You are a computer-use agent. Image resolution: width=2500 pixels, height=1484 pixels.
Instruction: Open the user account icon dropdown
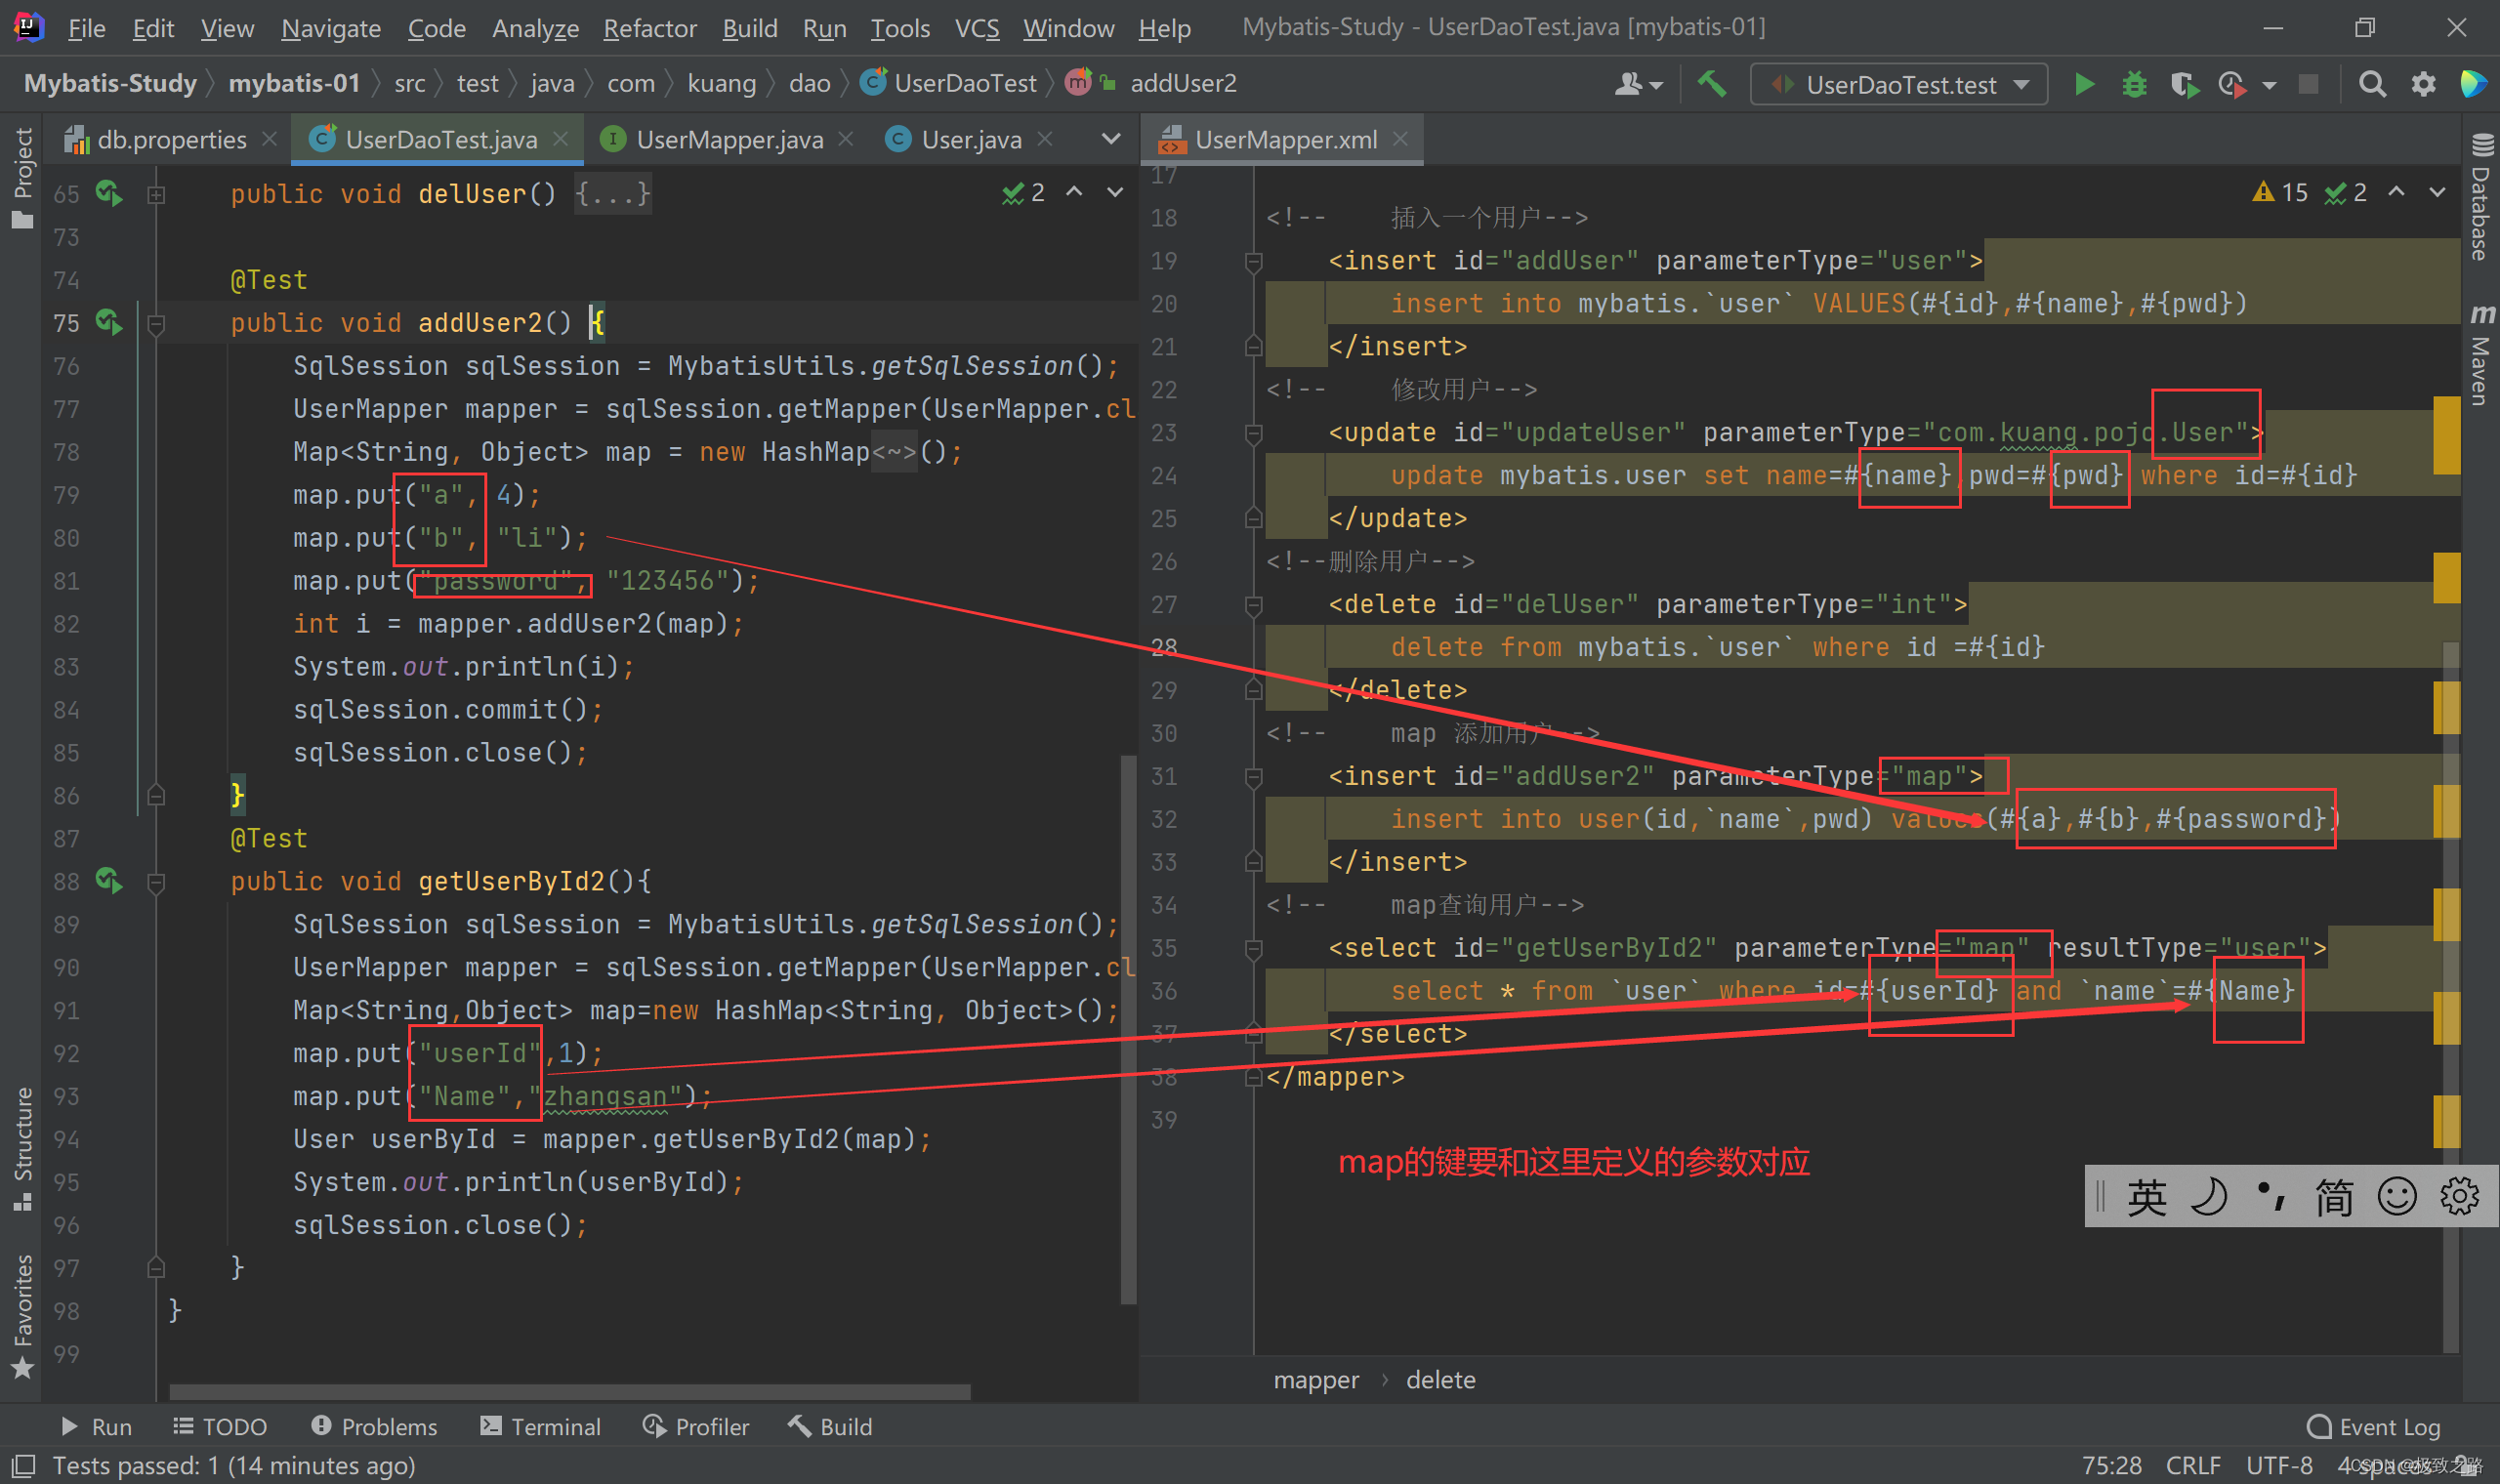click(x=1637, y=84)
